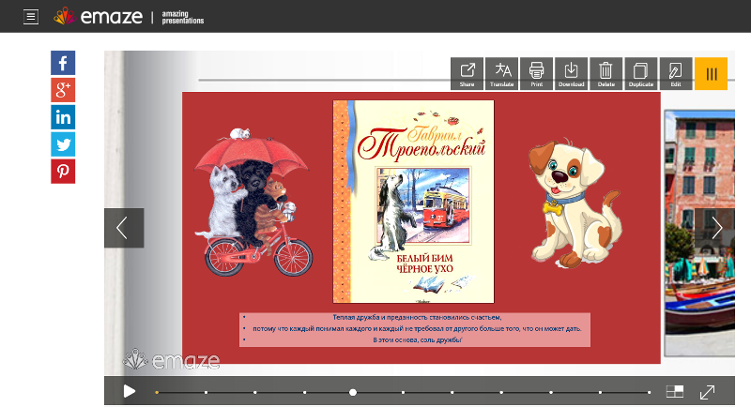This screenshot has height=407, width=751.
Task: Jump to the first slide marker on timeline
Action: pos(157,392)
